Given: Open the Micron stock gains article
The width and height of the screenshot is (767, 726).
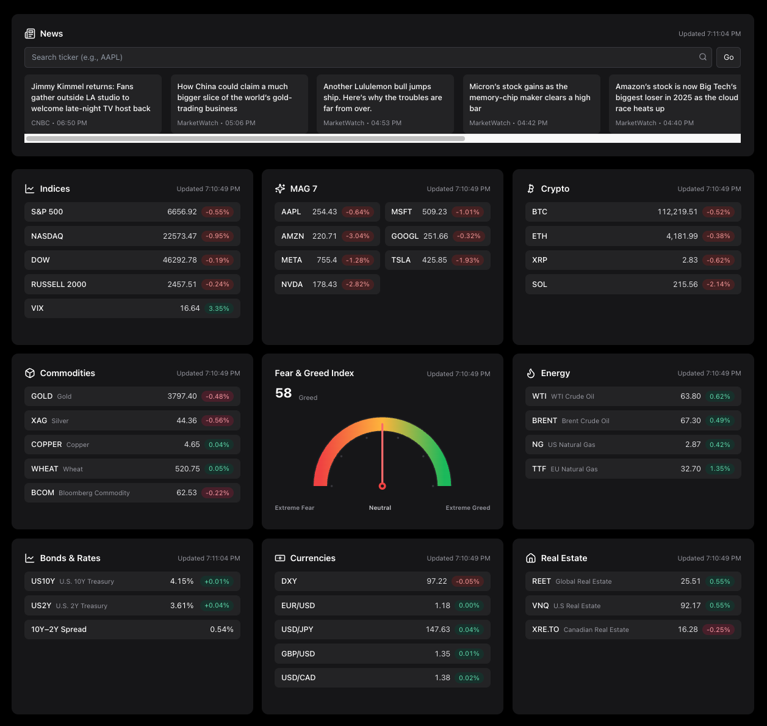Looking at the screenshot, I should pos(531,104).
